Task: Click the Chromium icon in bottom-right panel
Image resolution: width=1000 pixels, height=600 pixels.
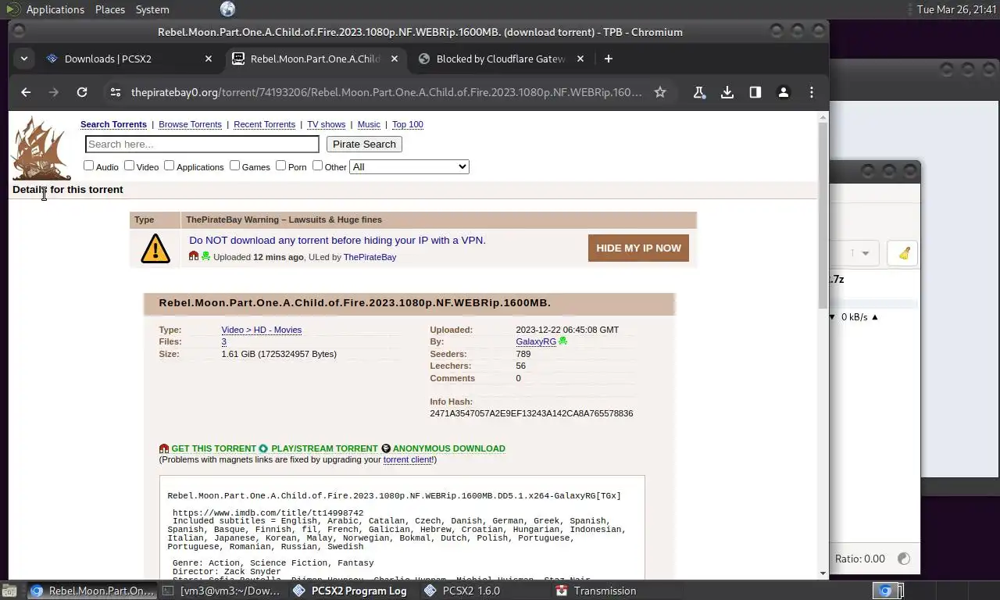Action: click(885, 591)
